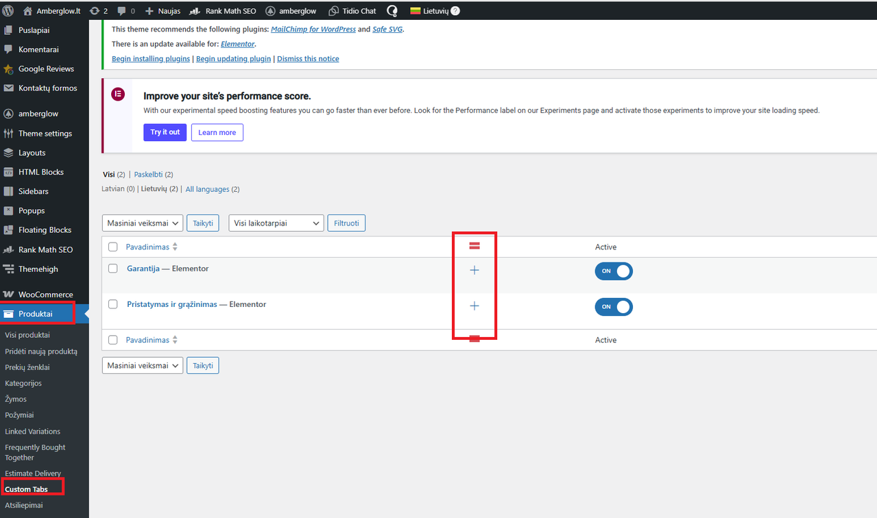Open Theme settings in sidebar
This screenshot has height=518, width=877.
(45, 134)
